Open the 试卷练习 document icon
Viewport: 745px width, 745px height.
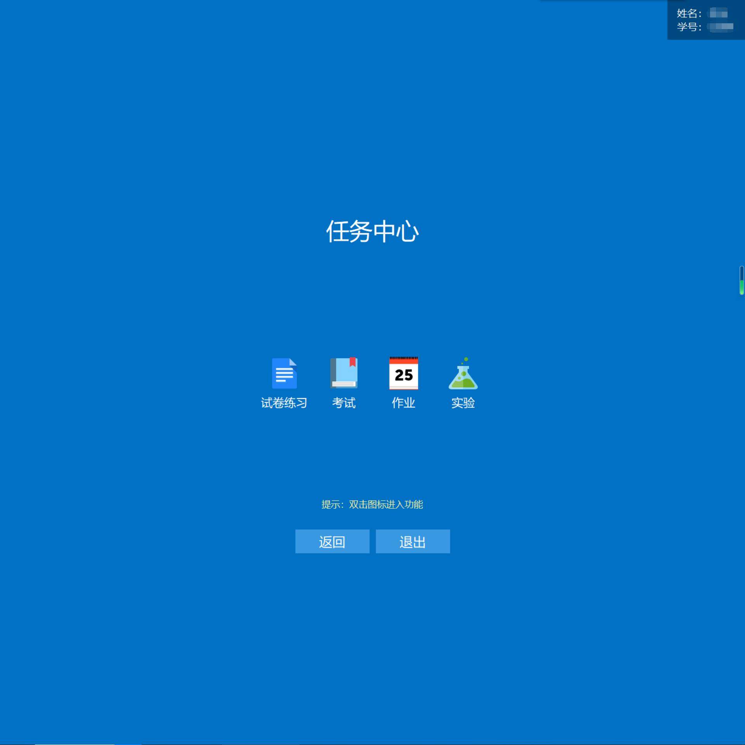coord(284,373)
